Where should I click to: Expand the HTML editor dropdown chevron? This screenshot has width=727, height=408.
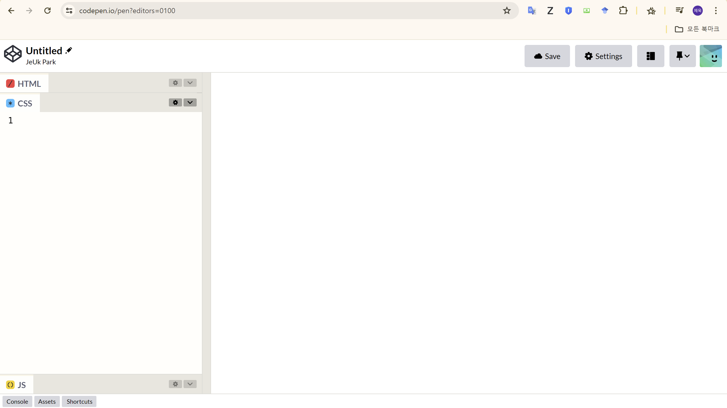190,83
